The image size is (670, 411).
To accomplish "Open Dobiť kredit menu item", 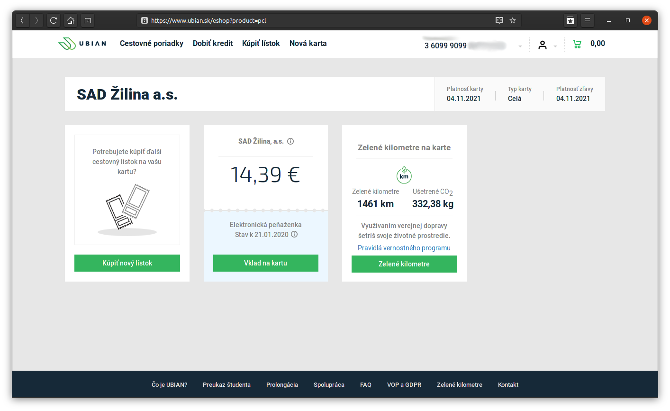I will (x=213, y=43).
